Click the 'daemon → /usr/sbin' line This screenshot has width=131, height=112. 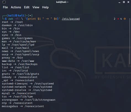tap(17, 25)
